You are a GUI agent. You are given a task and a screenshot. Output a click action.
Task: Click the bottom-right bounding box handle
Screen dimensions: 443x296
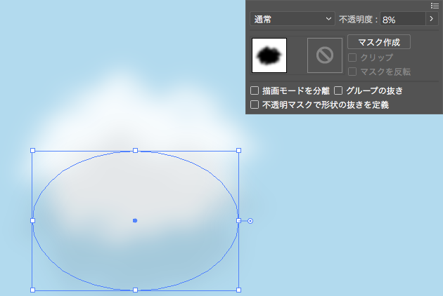click(x=239, y=290)
